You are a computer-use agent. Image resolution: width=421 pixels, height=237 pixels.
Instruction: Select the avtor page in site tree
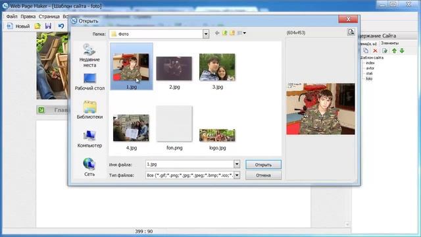pos(370,68)
